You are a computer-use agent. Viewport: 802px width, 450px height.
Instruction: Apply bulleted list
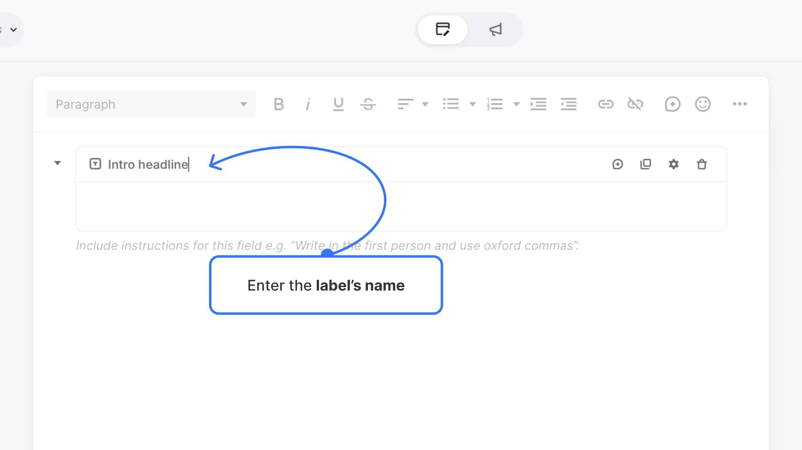point(451,104)
